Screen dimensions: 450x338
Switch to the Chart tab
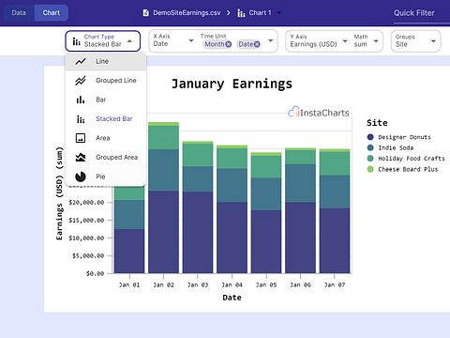tap(51, 13)
